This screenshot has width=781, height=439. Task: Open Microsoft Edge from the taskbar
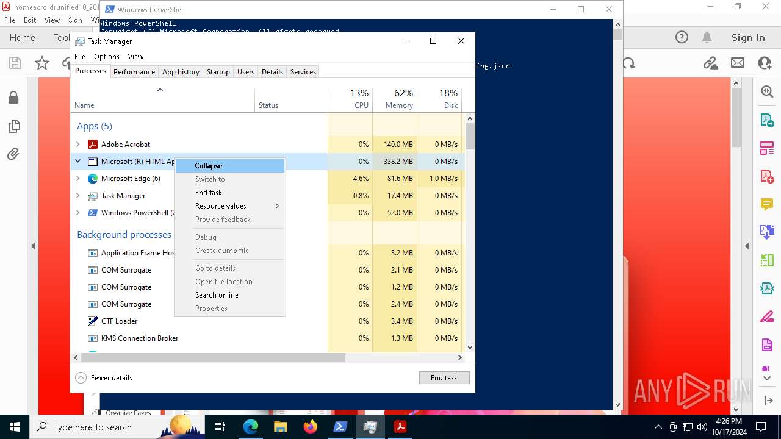[251, 427]
